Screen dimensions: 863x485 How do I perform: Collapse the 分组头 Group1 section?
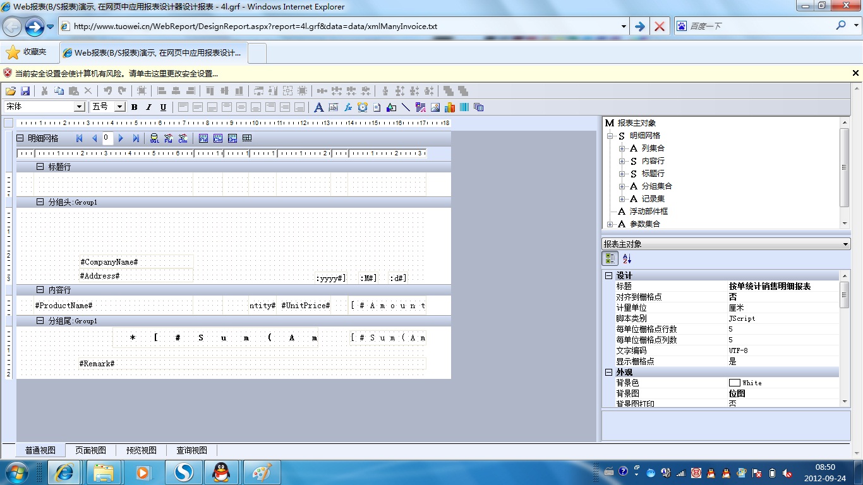coord(40,202)
